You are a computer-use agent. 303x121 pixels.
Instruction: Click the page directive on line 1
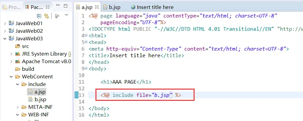[183, 16]
